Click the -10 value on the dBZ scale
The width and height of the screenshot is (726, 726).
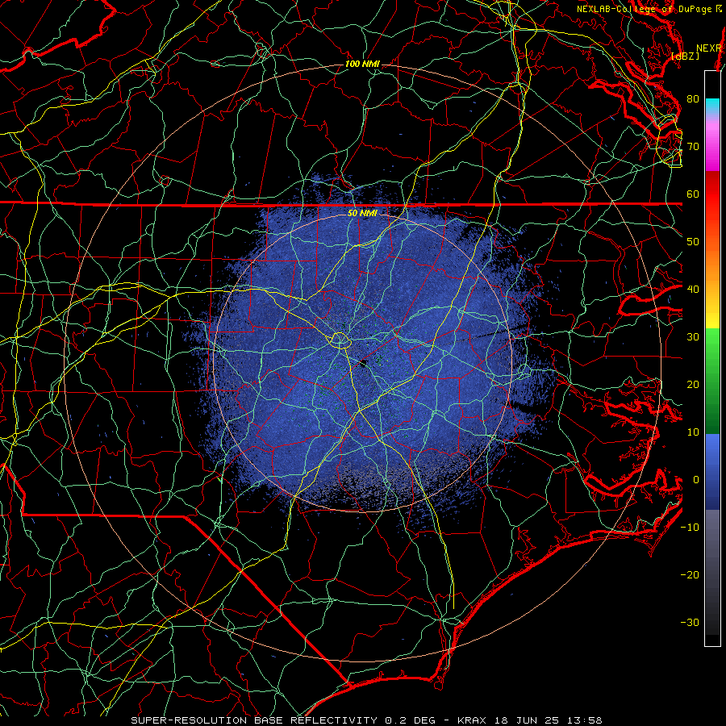point(690,528)
